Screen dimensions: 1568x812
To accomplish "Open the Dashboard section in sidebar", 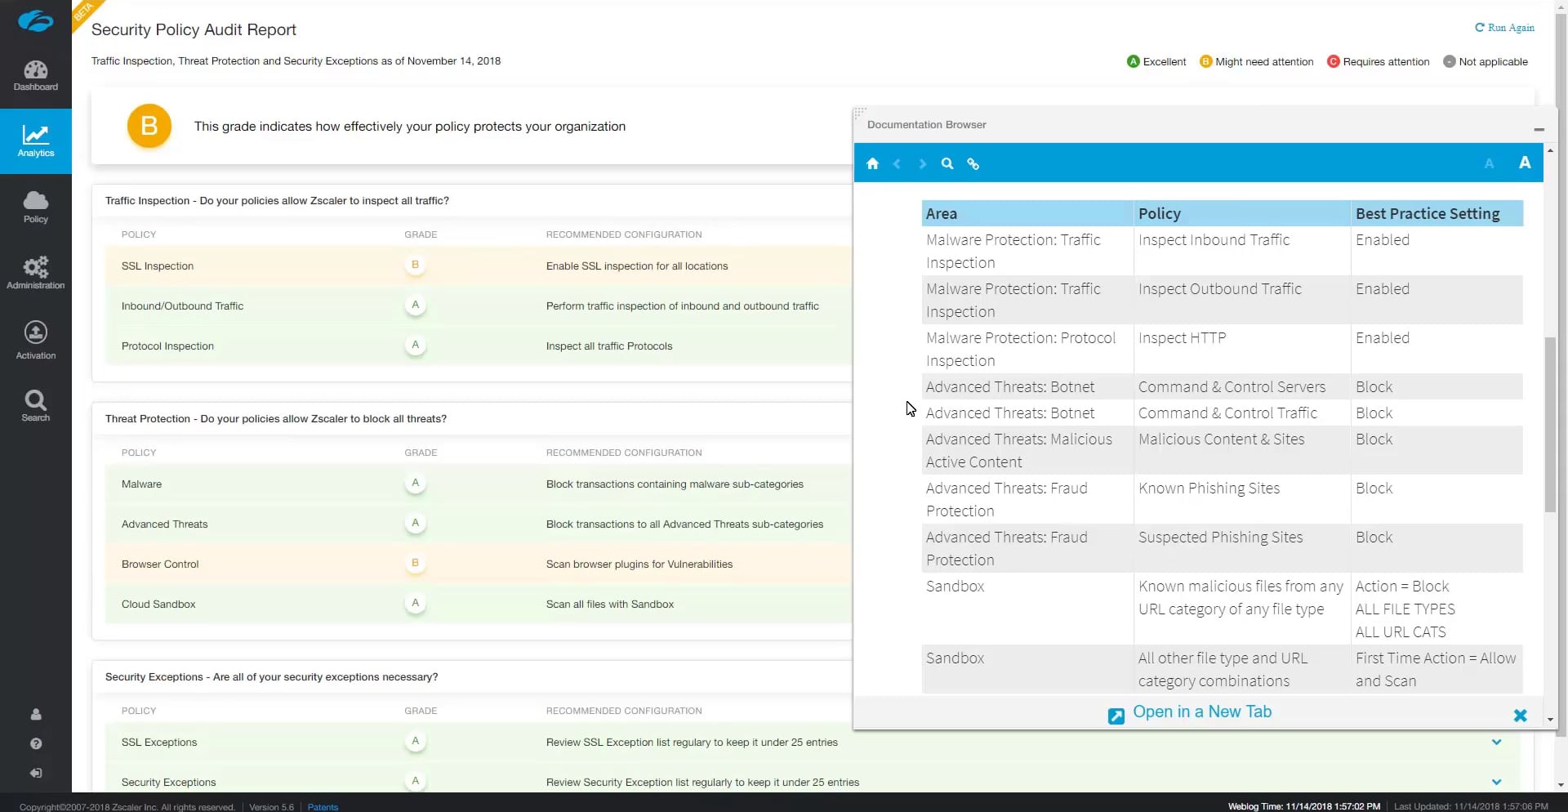I will coord(35,75).
